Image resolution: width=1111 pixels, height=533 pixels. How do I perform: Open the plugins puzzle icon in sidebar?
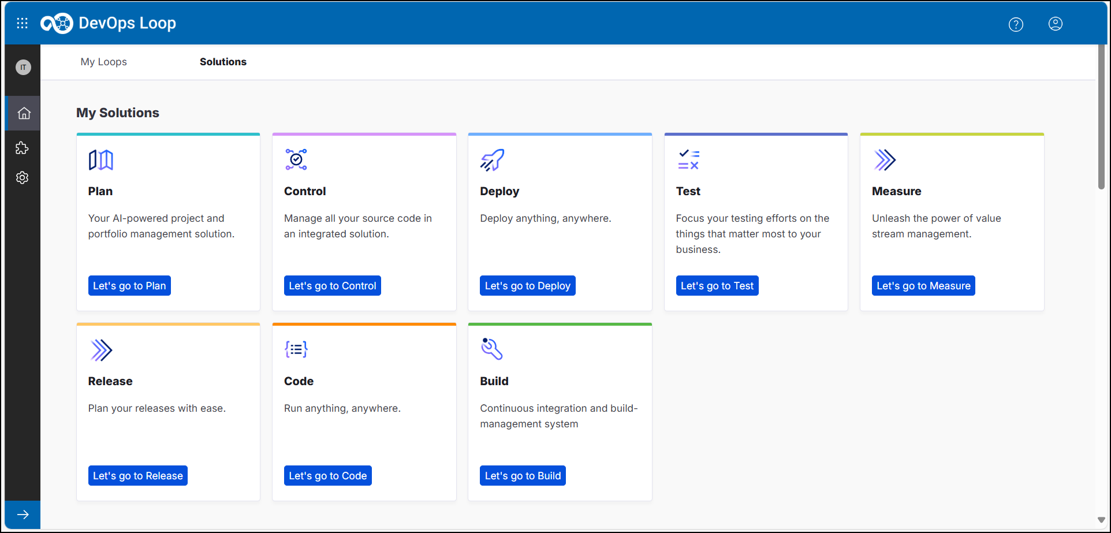click(22, 148)
